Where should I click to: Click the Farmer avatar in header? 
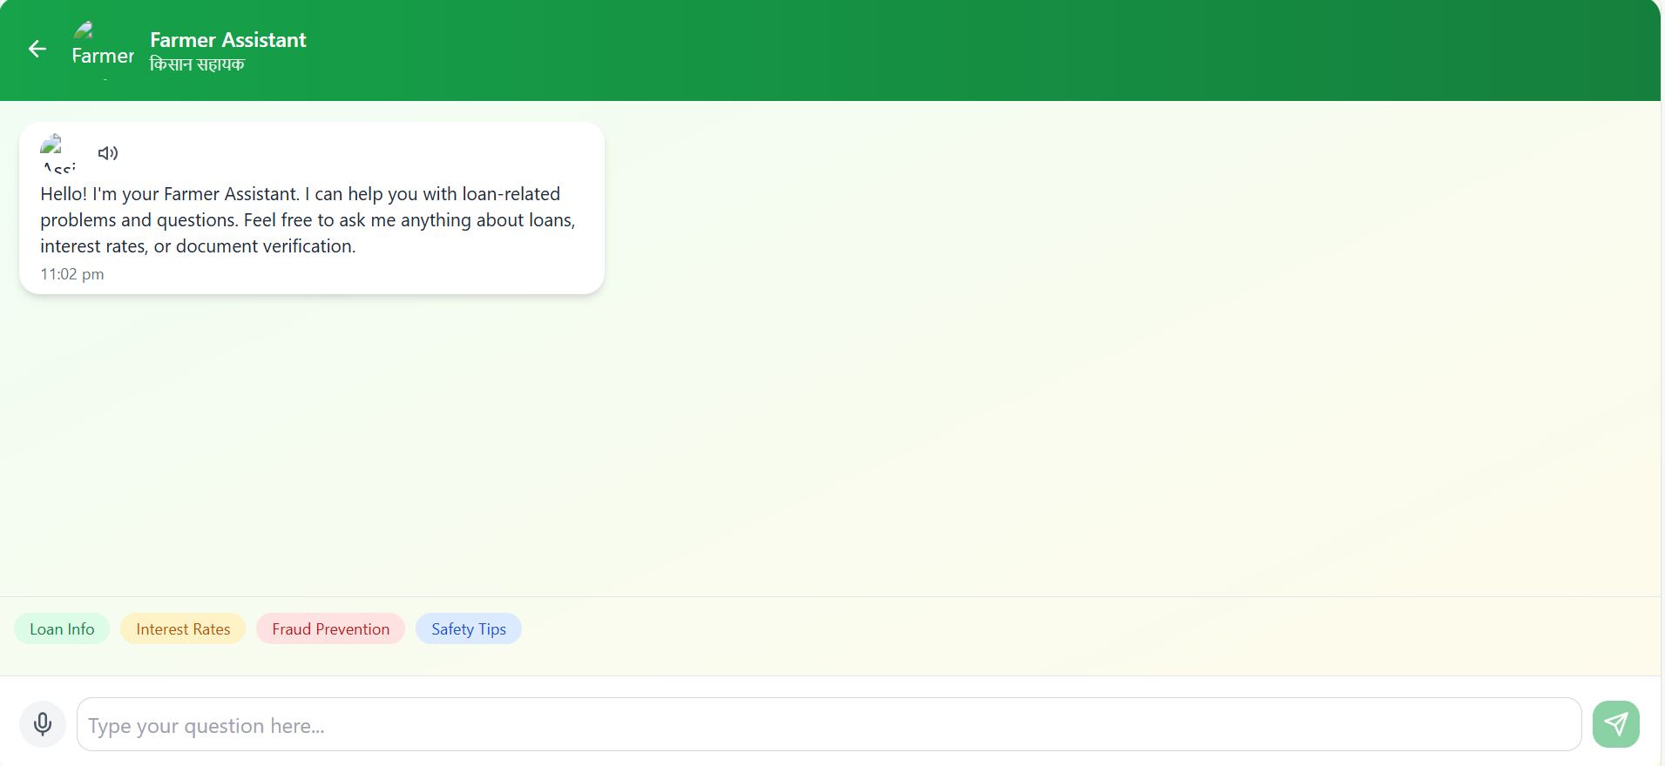103,50
